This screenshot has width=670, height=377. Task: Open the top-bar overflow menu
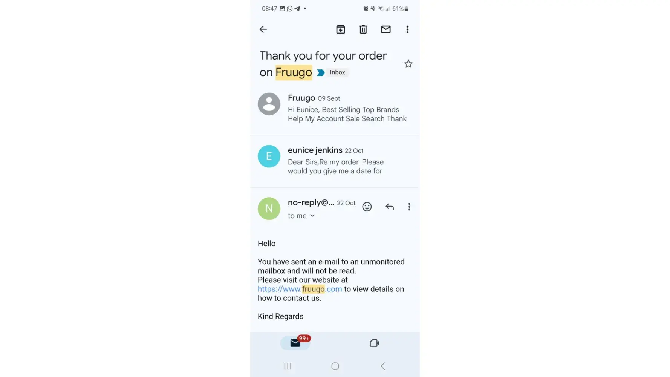[x=407, y=29]
